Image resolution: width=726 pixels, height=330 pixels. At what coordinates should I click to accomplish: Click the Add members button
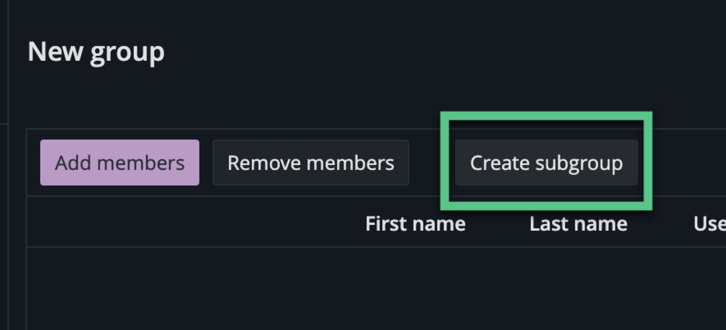[119, 163]
